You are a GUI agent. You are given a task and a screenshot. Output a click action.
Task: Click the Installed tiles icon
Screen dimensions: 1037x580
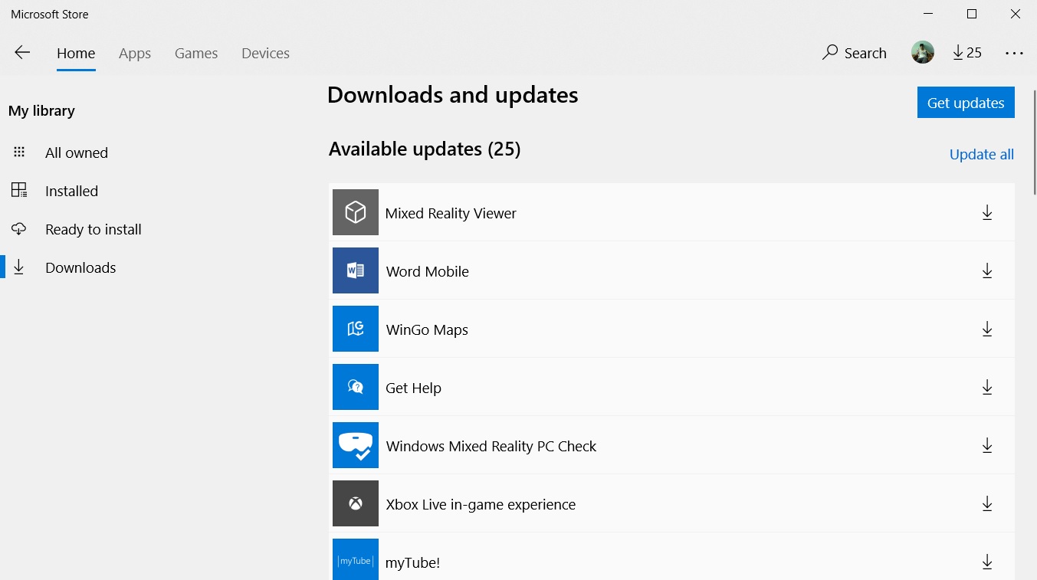pyautogui.click(x=19, y=190)
